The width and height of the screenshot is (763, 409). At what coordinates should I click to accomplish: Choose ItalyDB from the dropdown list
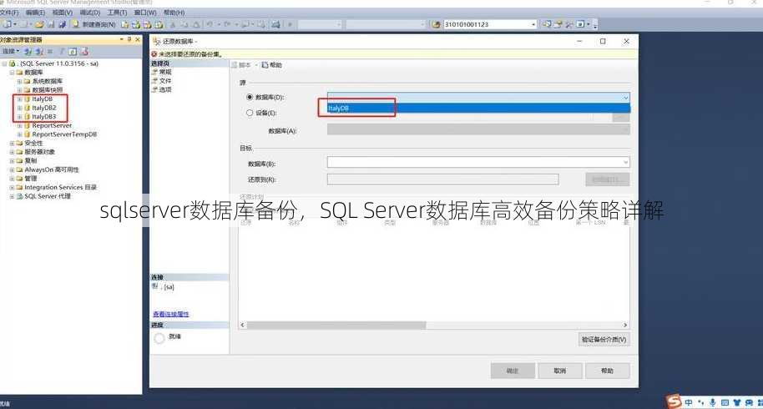[x=478, y=109]
